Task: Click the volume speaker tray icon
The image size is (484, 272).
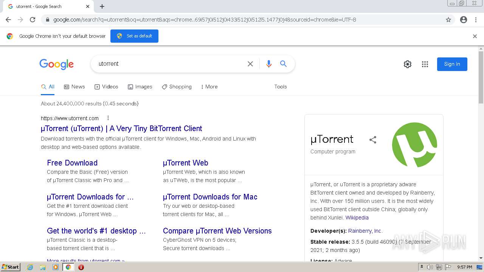Action: (x=430, y=267)
